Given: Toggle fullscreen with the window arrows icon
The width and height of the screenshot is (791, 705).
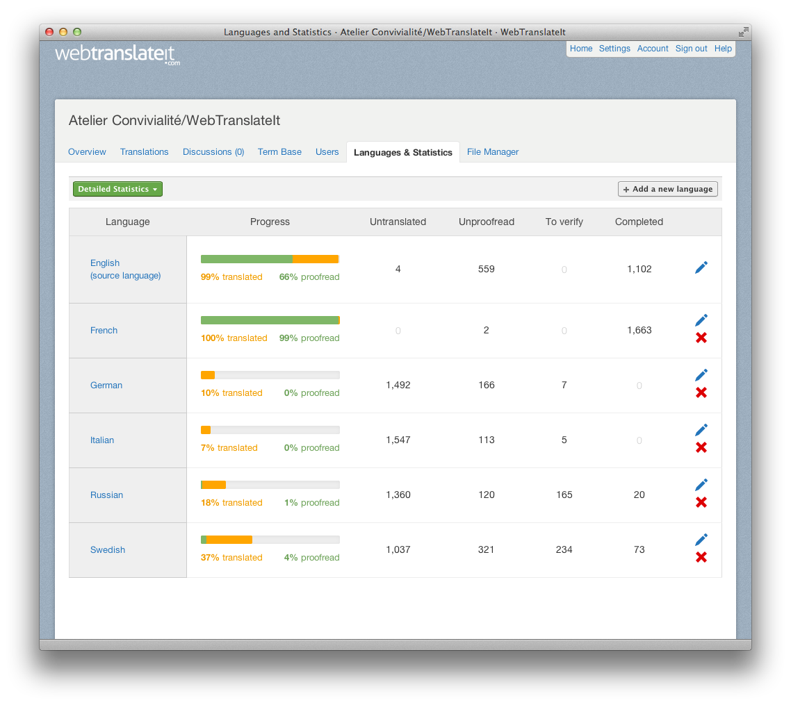Looking at the screenshot, I should (x=743, y=32).
